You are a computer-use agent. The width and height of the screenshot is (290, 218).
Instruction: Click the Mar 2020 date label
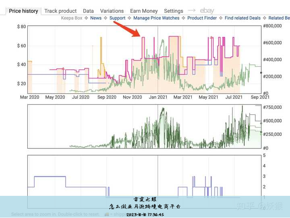point(29,97)
